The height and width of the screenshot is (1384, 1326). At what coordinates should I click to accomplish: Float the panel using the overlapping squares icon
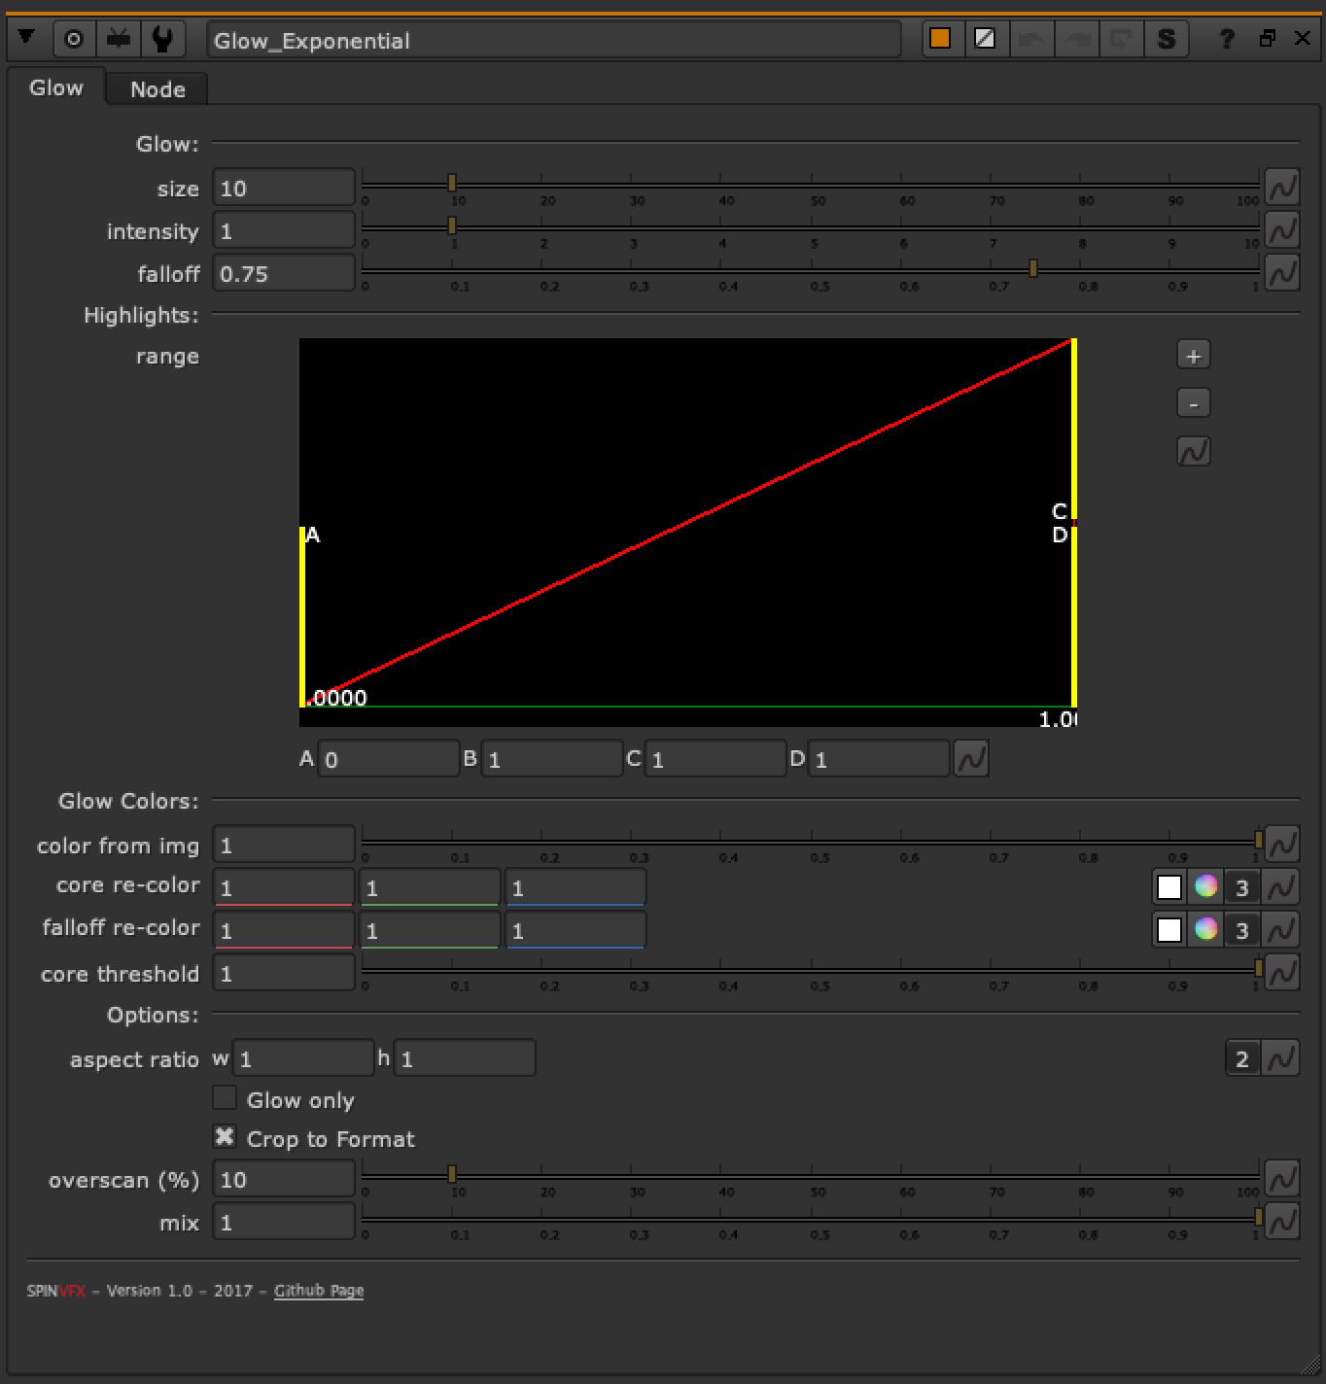click(1269, 39)
